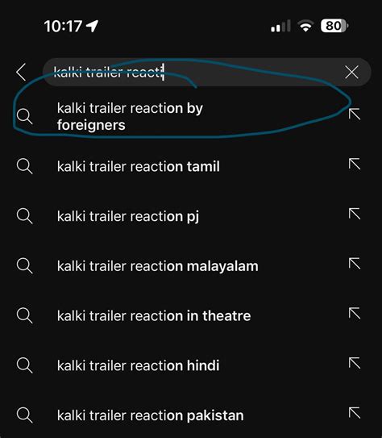382x438 pixels.
Task: Fill search with 'by foreigners' suggestion arrow
Action: pos(355,114)
